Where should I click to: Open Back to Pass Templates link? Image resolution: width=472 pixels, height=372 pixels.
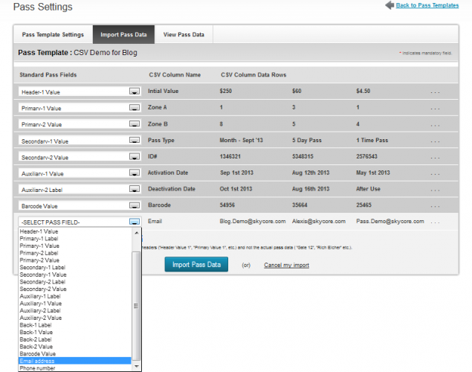(427, 5)
